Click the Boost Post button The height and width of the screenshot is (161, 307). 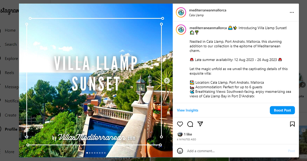tap(282, 110)
